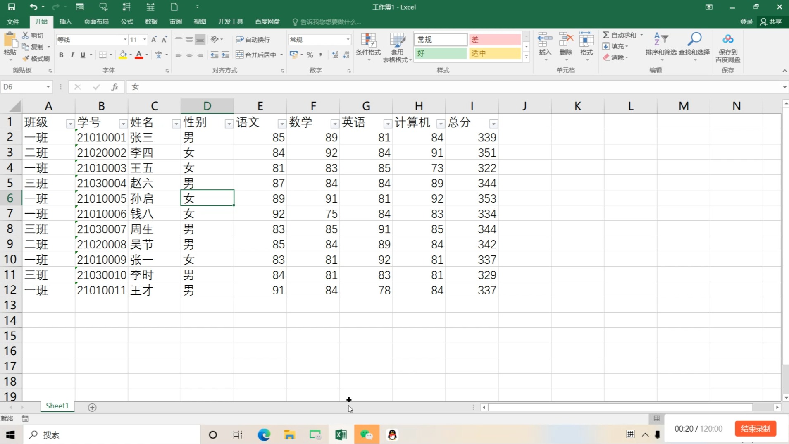This screenshot has height=444, width=789.
Task: Click Merge & Center (合并后居中)
Action: point(256,55)
